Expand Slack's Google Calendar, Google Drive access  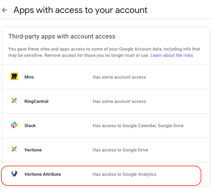point(138,126)
